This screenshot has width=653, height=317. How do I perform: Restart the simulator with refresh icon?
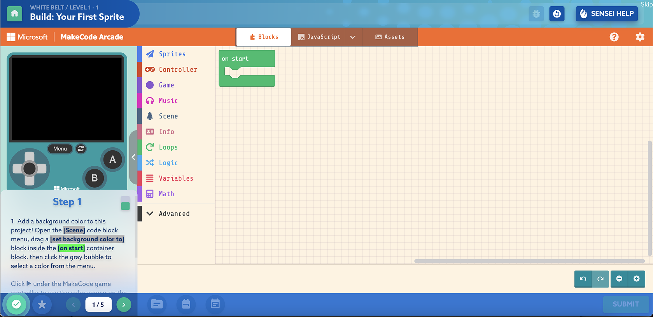[81, 149]
